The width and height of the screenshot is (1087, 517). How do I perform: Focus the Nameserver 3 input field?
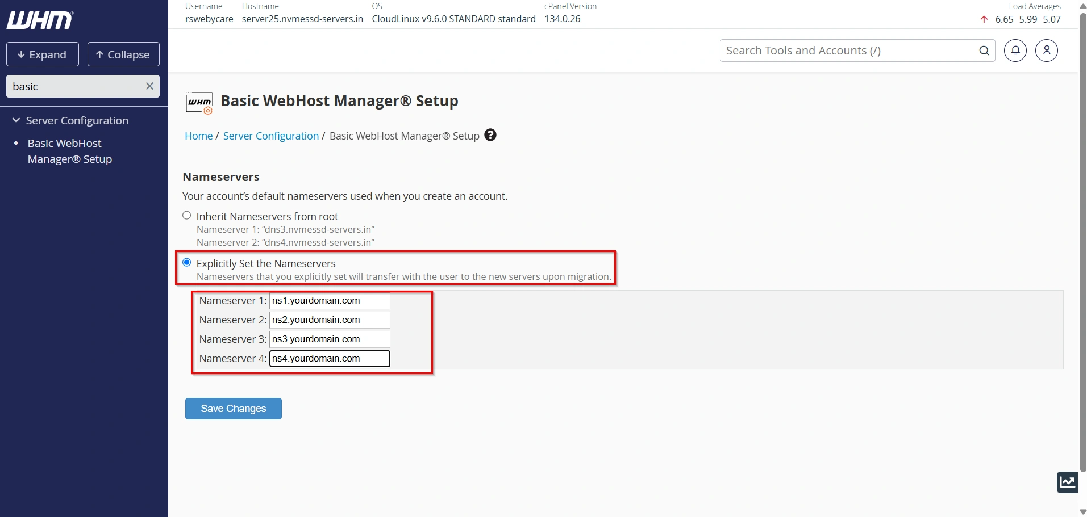[x=330, y=339]
